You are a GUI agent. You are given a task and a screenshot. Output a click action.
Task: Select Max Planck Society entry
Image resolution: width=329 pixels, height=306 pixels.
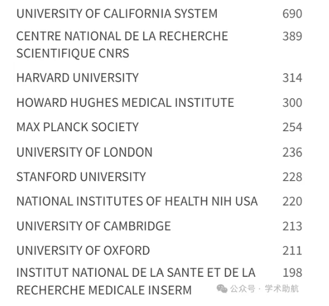[x=78, y=127]
